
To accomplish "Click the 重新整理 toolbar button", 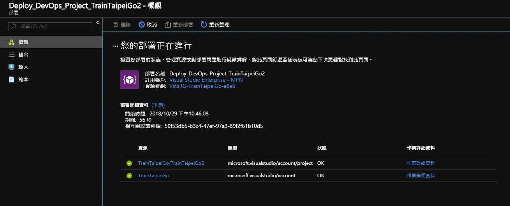I will point(215,24).
